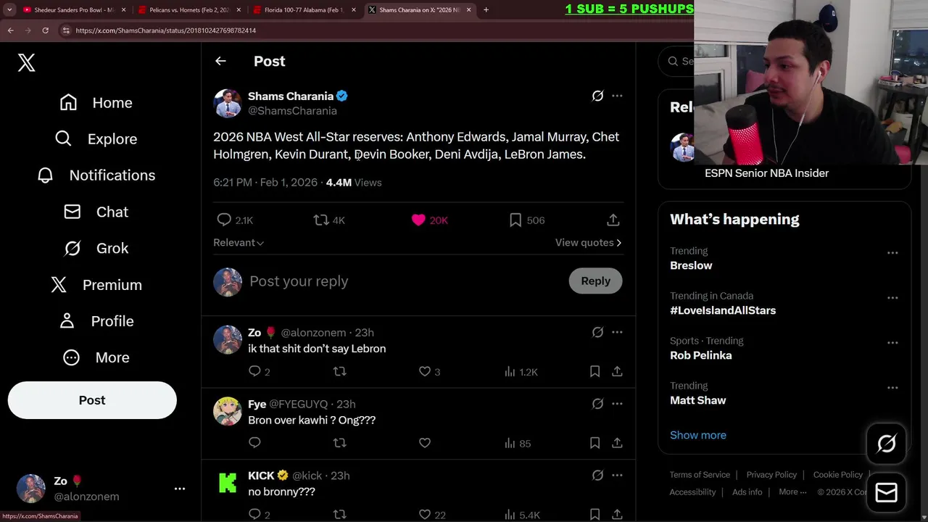Viewport: 928px width, 522px height.
Task: Open floating messages envelope button
Action: 886,493
